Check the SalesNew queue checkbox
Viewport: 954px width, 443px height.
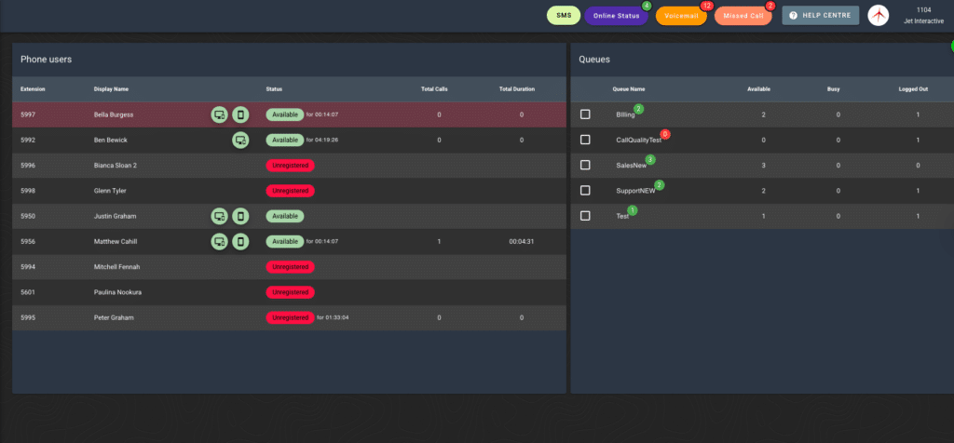(585, 165)
